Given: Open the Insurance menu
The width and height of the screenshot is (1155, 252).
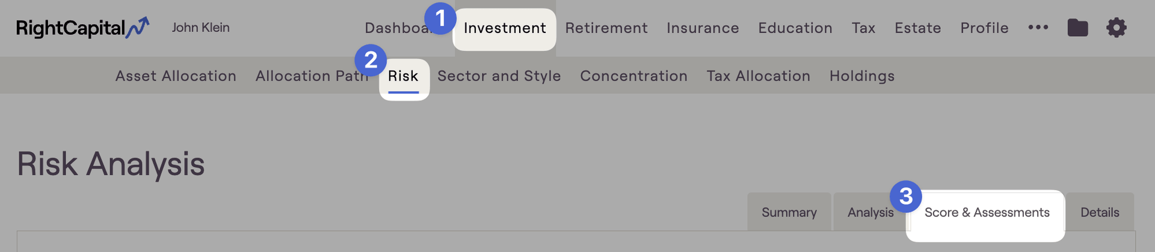Looking at the screenshot, I should coord(703,28).
